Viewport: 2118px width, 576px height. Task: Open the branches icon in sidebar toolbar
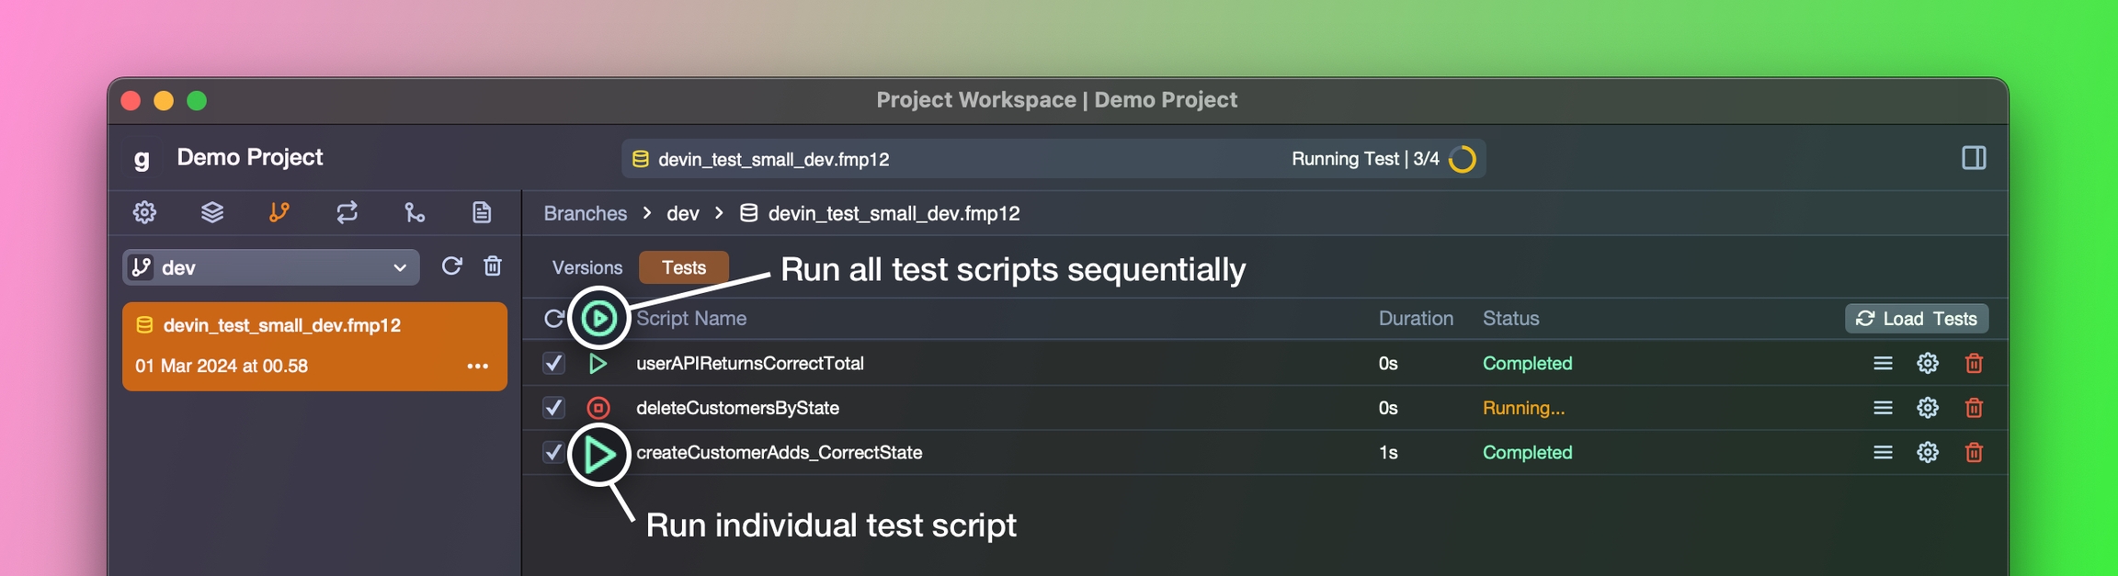(279, 212)
